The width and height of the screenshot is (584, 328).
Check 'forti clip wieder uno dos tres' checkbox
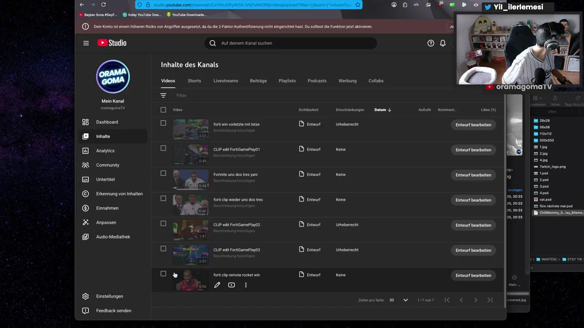[x=163, y=198]
